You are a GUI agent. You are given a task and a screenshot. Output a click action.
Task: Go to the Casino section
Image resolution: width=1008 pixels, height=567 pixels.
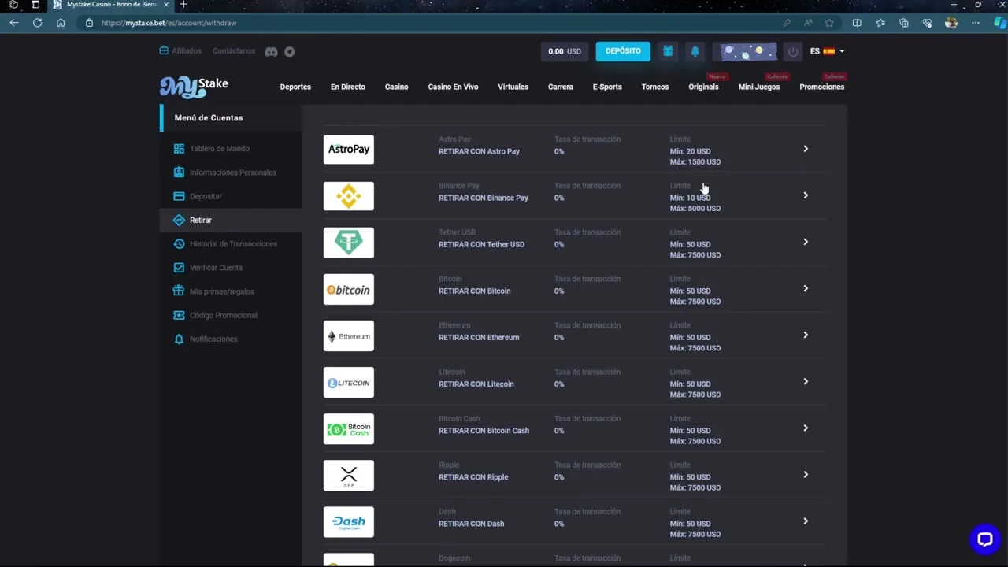point(396,87)
